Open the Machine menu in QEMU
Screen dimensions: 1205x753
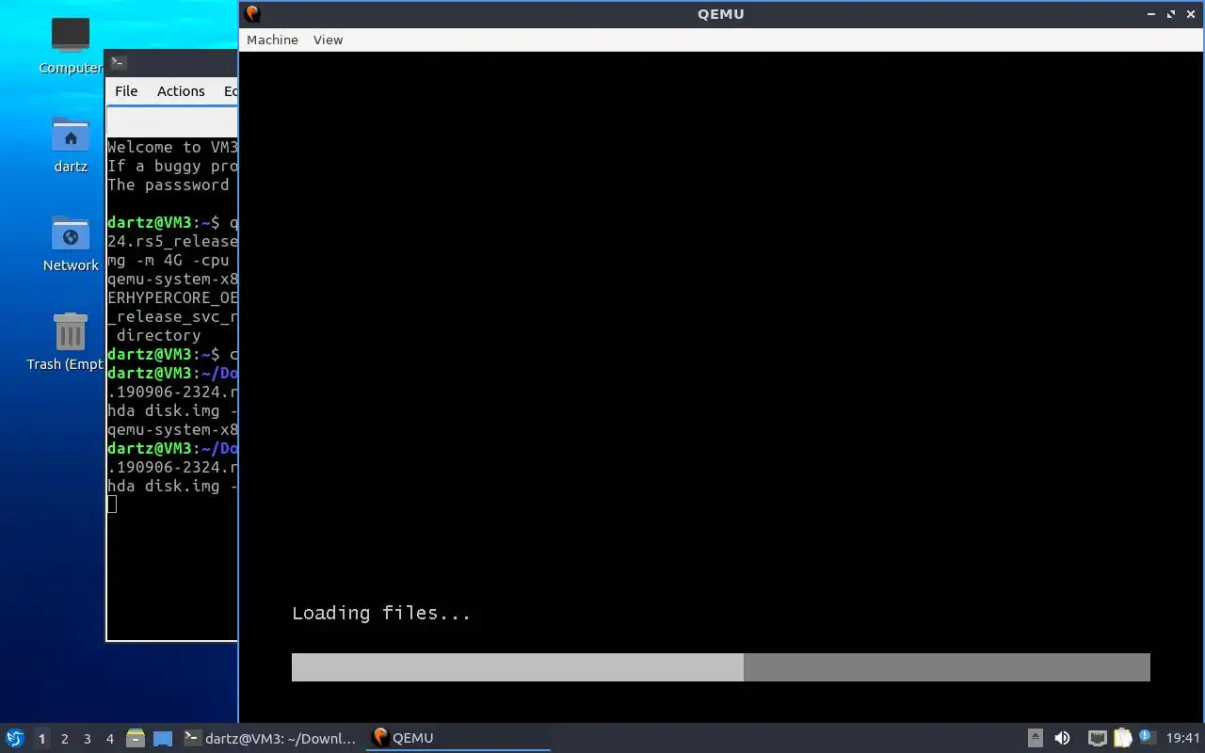[272, 40]
